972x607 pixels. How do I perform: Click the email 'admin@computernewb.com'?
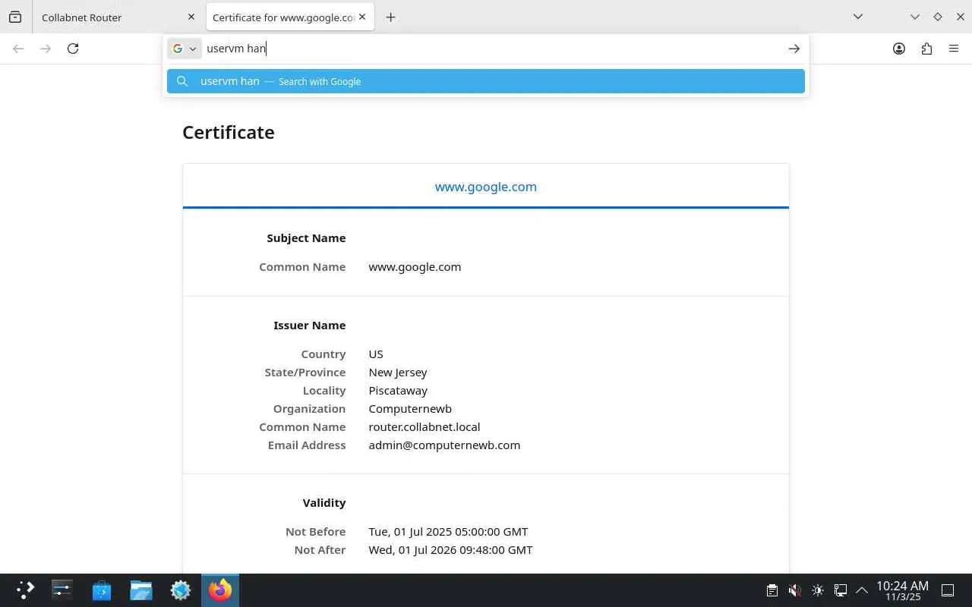tap(444, 445)
